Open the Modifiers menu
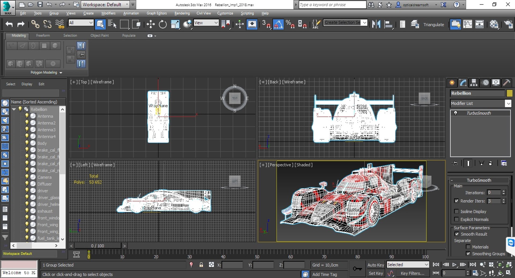Image resolution: width=515 pixels, height=278 pixels. click(x=108, y=13)
